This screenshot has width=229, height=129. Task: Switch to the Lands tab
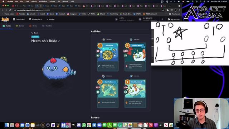coord(20,26)
